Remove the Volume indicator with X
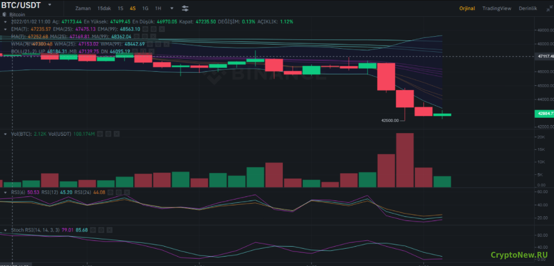Screen dimensions: 554x266 pyautogui.click(x=116, y=134)
